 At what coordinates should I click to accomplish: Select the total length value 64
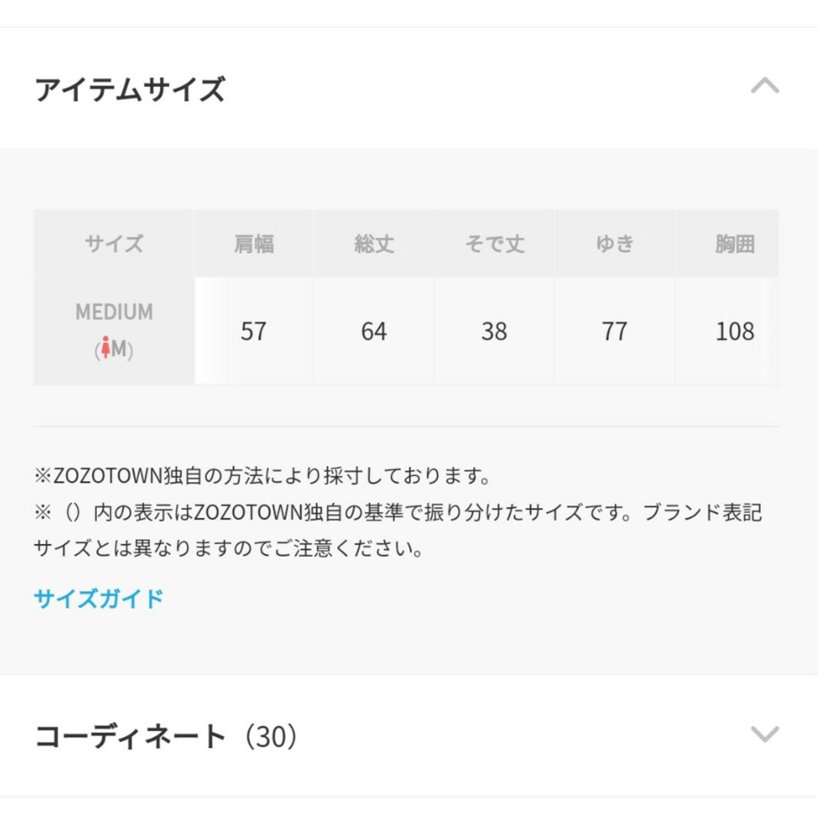pyautogui.click(x=374, y=332)
